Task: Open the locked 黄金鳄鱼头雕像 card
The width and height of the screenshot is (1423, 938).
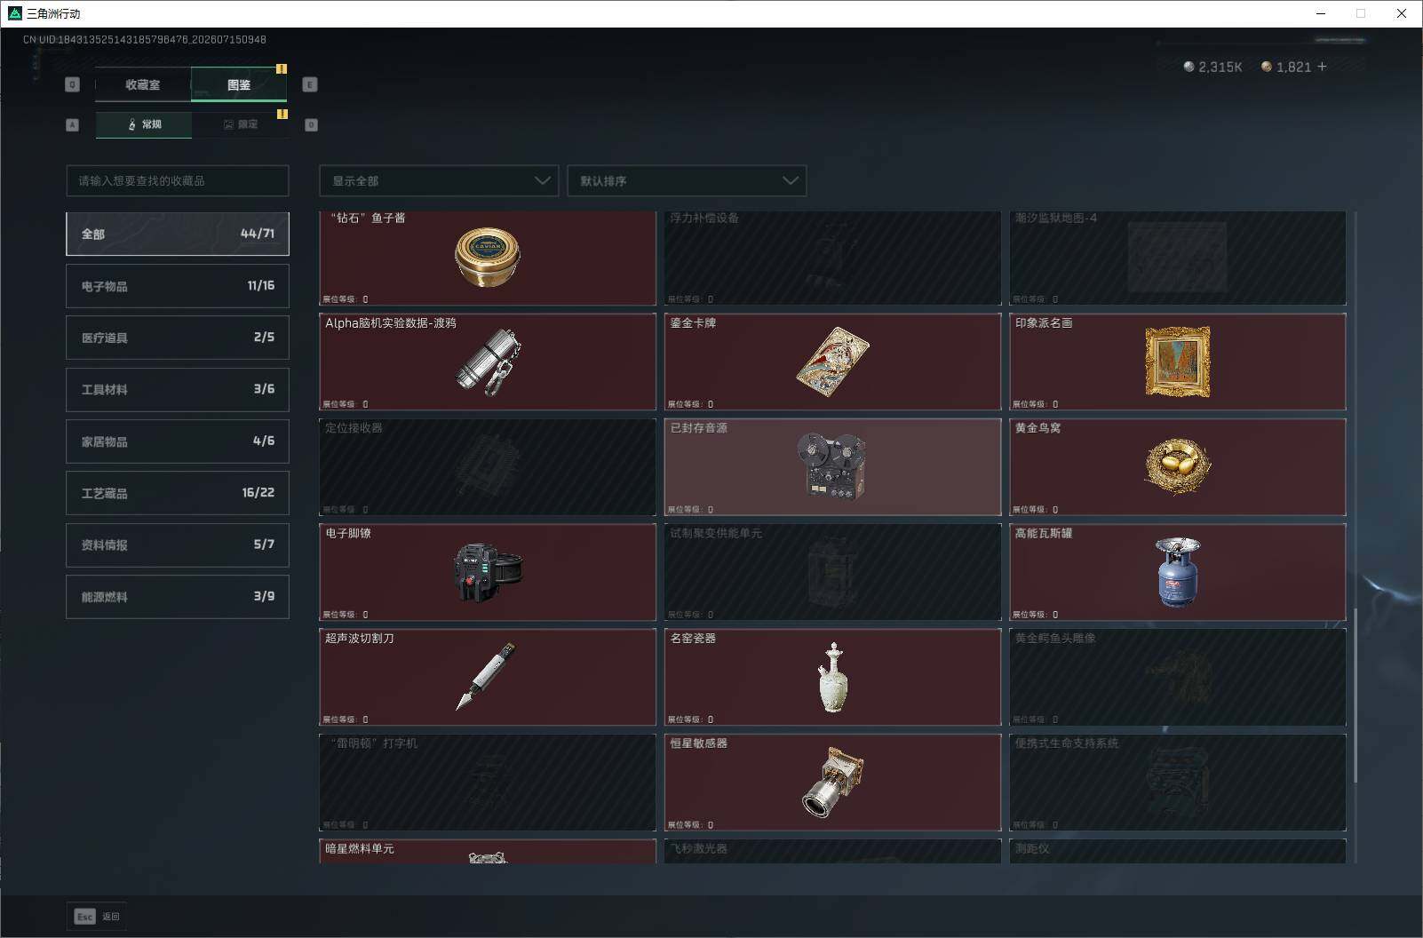Action: (1178, 677)
